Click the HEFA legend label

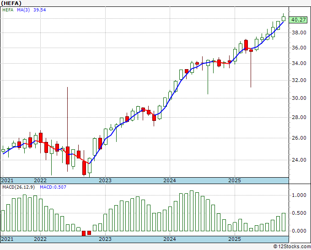8,10
